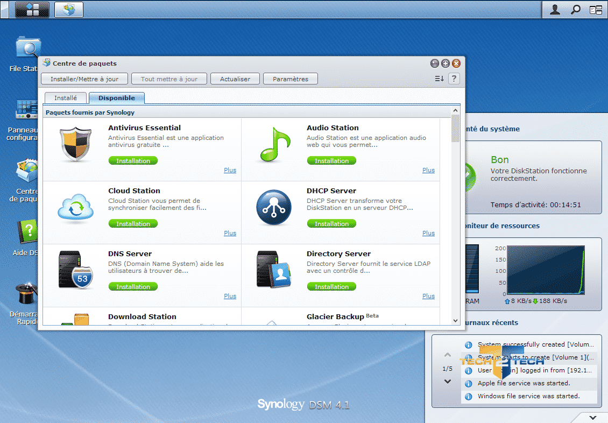Go to next page of recent logs
Viewport: 608px width, 423px height.
(x=448, y=382)
